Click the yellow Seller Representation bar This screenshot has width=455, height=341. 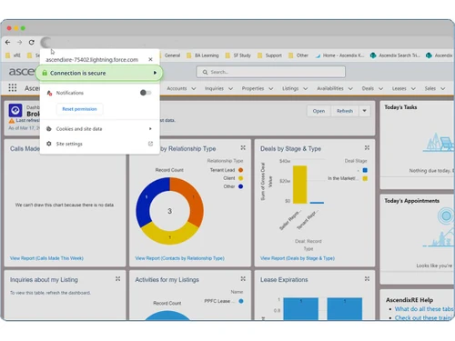point(299,185)
